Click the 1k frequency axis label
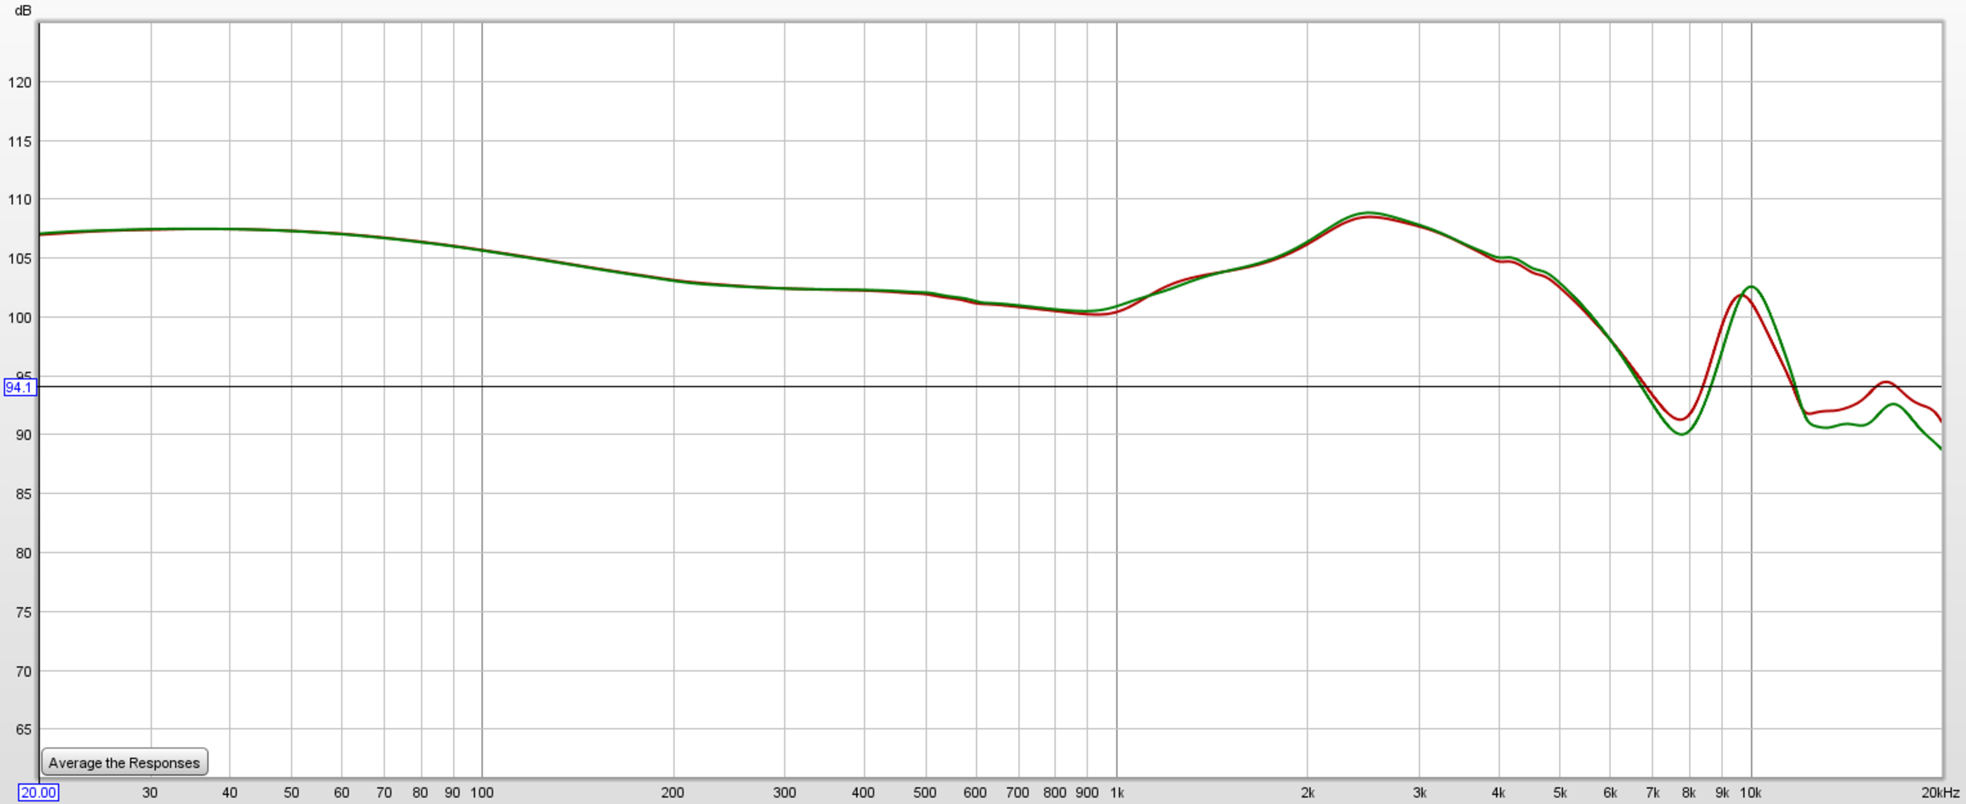 click(1117, 793)
